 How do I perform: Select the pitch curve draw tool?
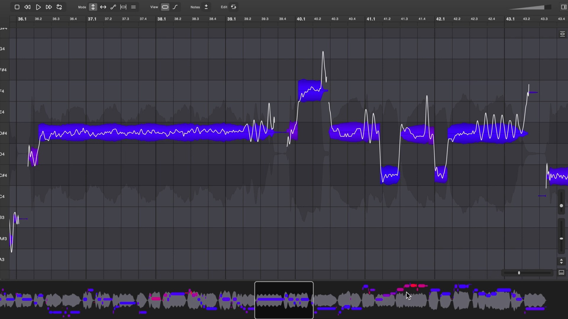113,7
